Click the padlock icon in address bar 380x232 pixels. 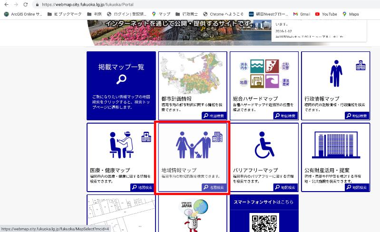pos(37,5)
